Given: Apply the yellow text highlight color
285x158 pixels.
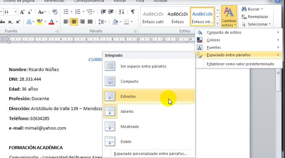Looking at the screenshot, I should (x=39, y=22).
